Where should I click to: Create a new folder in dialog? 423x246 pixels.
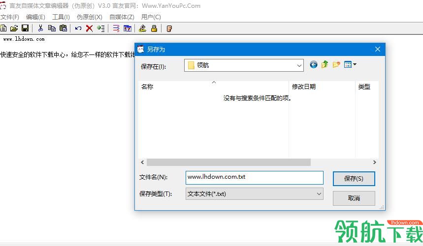[x=336, y=64]
